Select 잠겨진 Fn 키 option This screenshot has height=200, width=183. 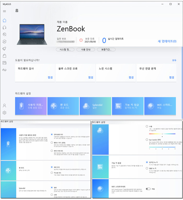[x=147, y=162]
